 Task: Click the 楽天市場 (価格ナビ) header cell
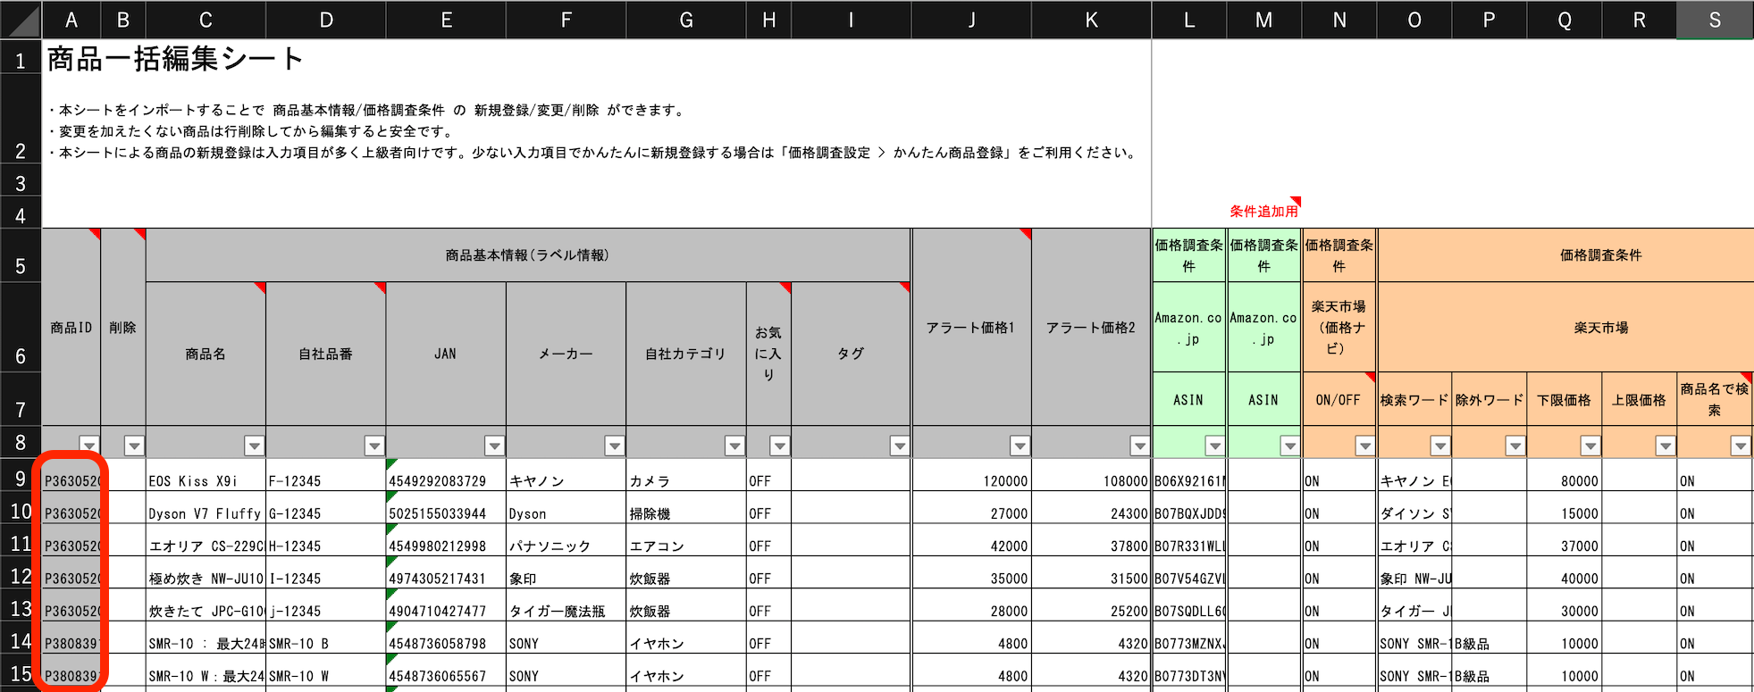click(1339, 327)
